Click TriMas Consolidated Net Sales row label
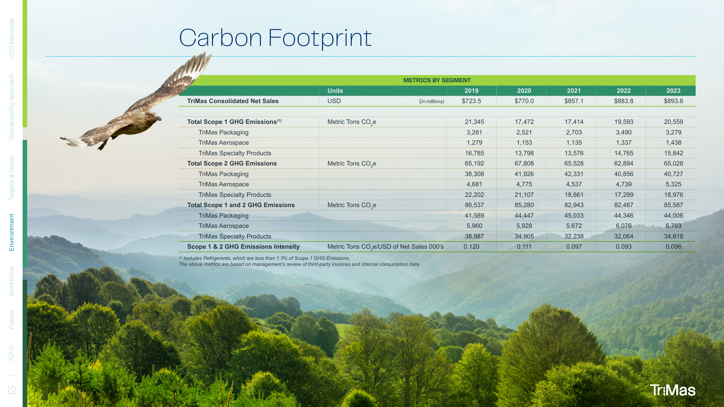The width and height of the screenshot is (724, 407). 233,101
